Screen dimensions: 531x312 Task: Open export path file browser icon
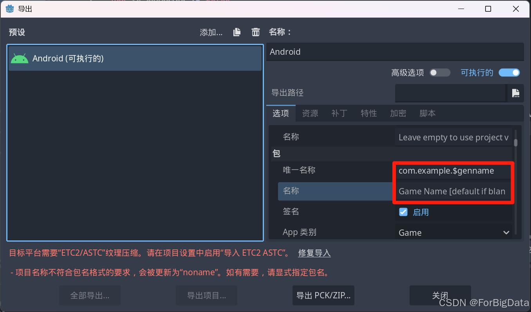[516, 93]
